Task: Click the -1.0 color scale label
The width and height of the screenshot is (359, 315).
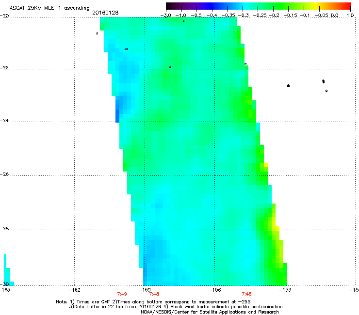Action: click(x=180, y=16)
